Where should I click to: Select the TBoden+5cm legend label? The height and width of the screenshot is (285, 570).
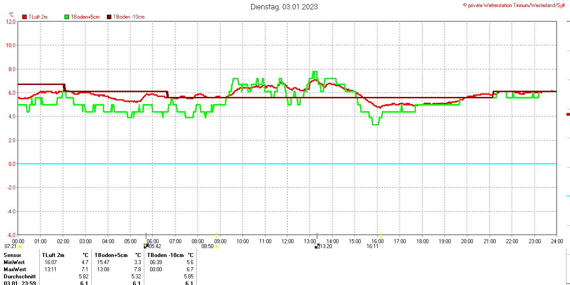[85, 17]
